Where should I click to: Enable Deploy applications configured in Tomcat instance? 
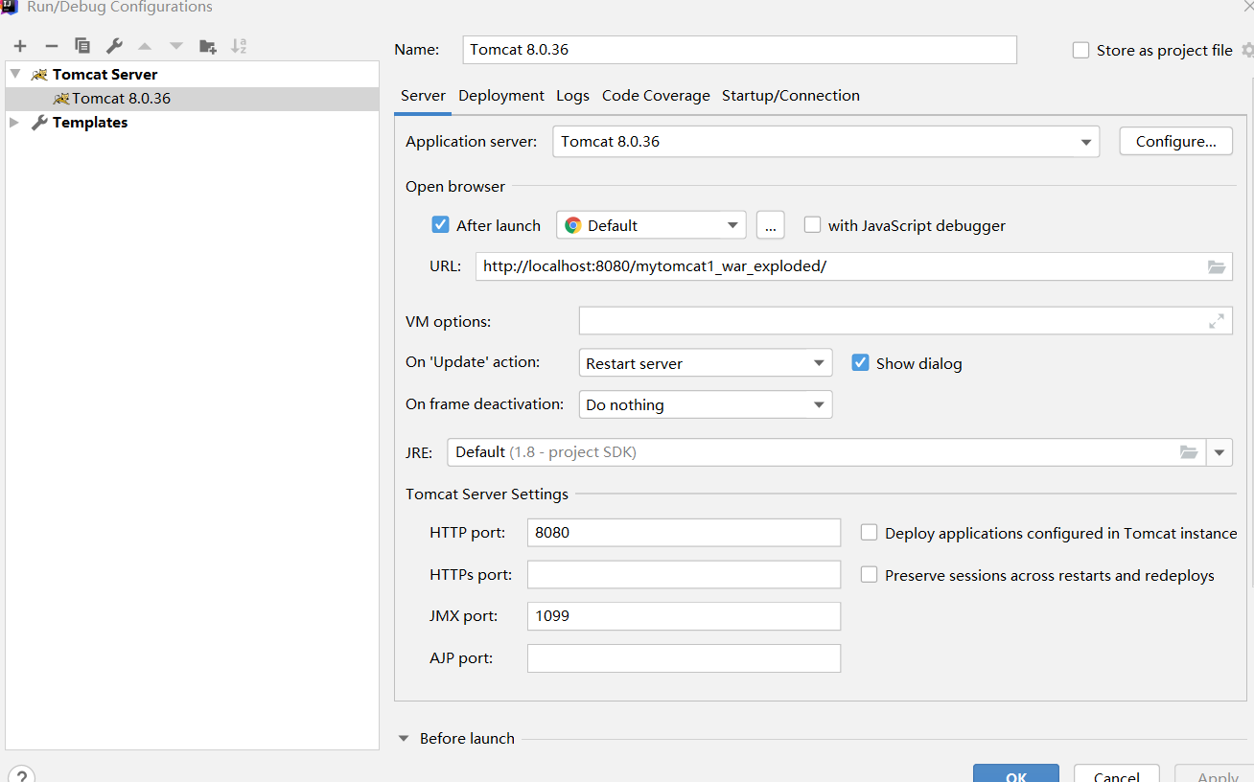(869, 533)
